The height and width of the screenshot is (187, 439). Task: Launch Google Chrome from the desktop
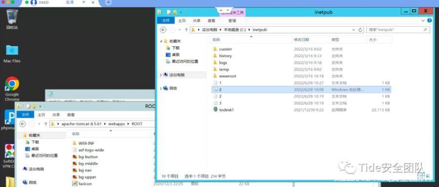[x=12, y=89]
